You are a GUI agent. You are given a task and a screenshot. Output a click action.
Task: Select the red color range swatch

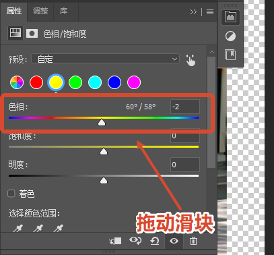tap(36, 82)
